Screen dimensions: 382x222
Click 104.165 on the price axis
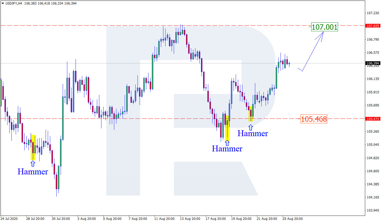click(x=373, y=197)
